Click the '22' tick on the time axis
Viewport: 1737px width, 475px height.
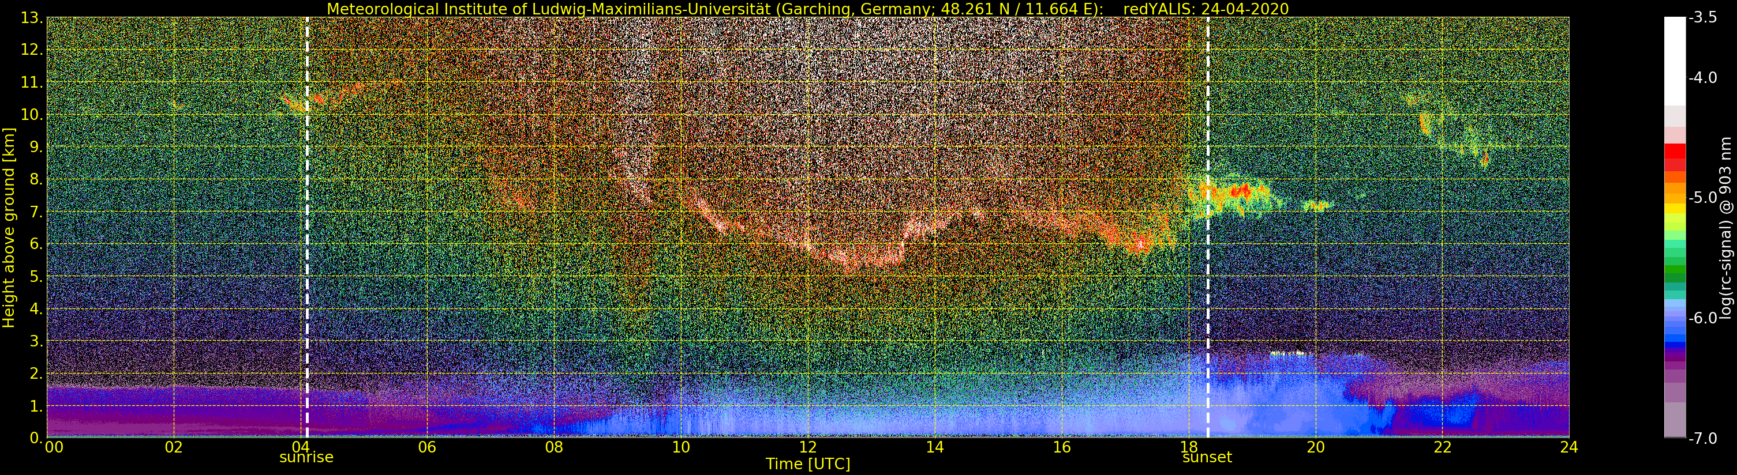coord(1442,447)
